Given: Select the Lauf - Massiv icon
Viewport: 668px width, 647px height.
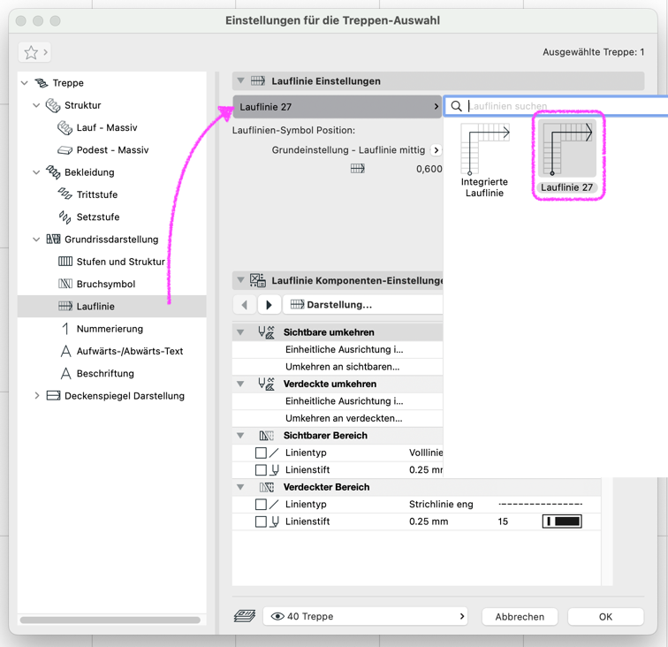Looking at the screenshot, I should (x=65, y=127).
